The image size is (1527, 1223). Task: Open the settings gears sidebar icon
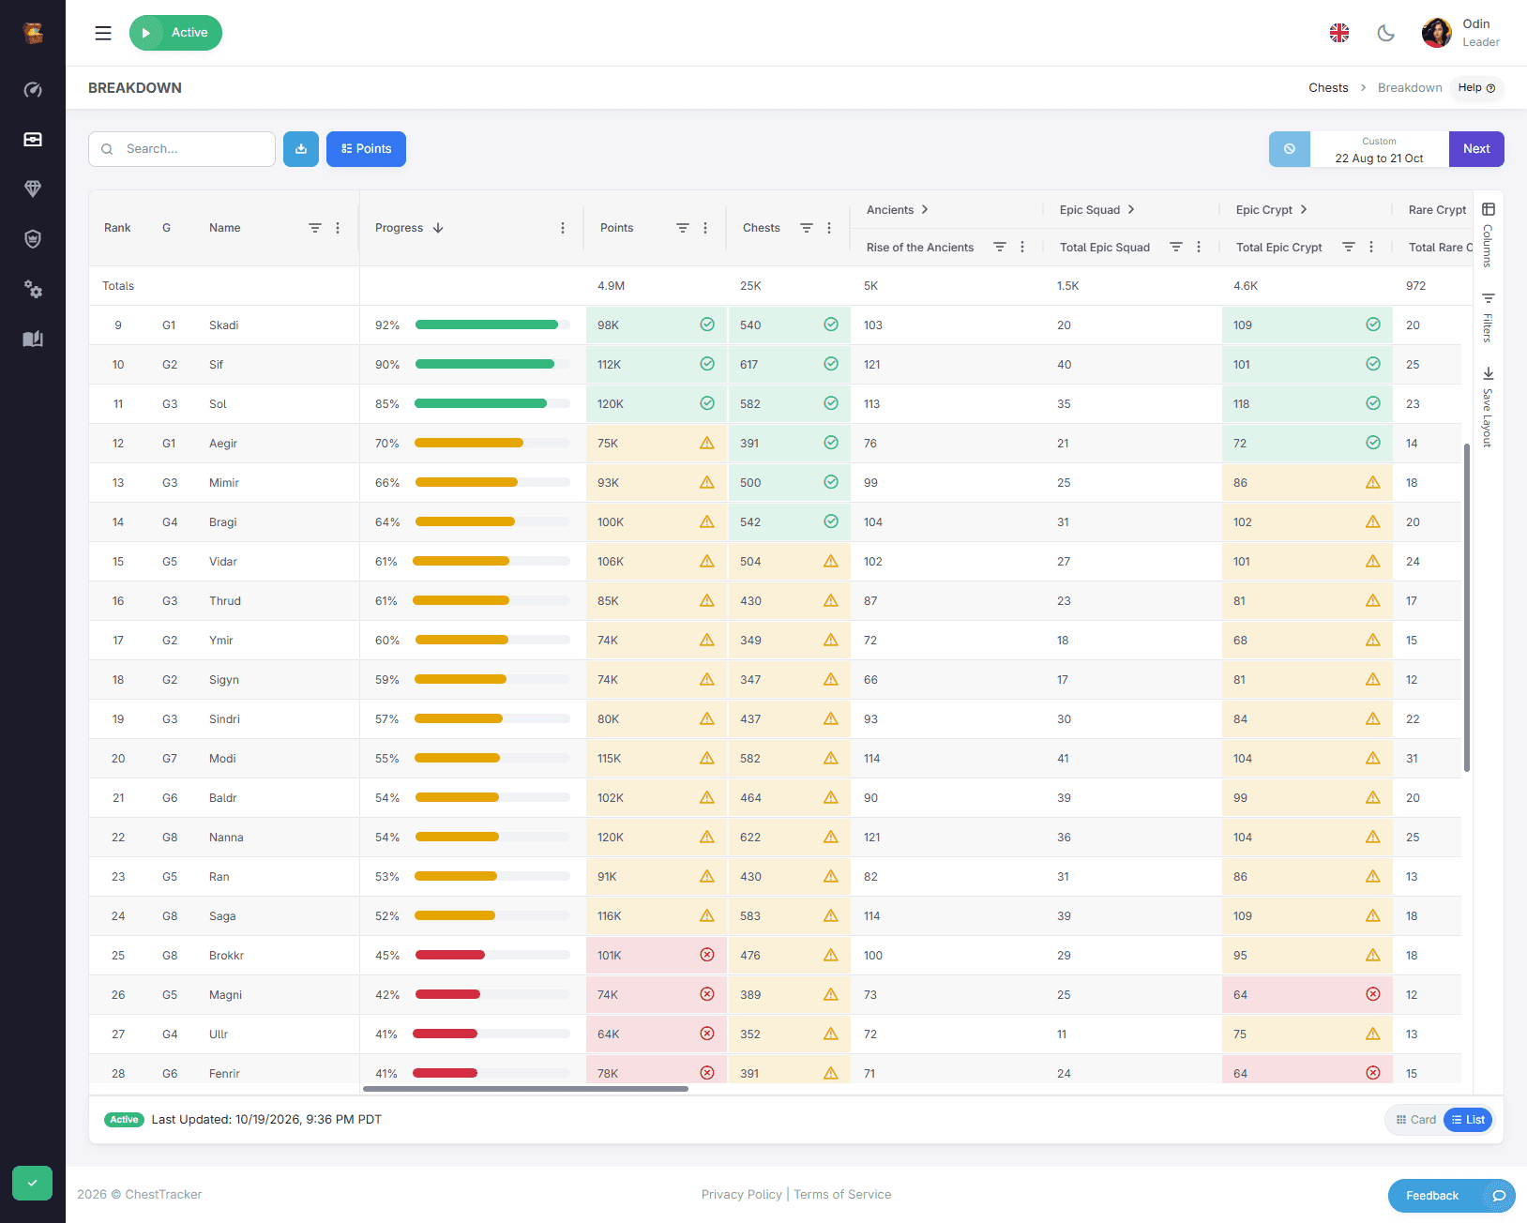(33, 289)
